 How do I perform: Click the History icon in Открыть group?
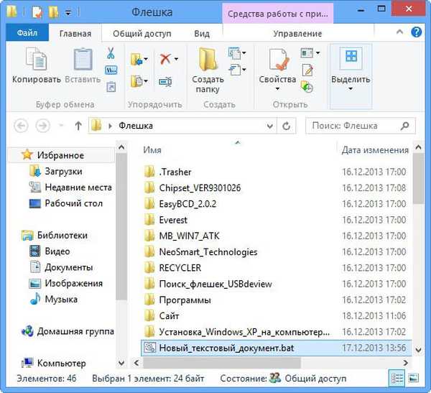tap(307, 87)
